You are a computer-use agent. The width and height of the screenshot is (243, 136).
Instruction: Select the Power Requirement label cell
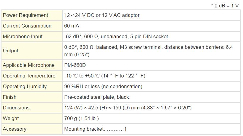[x=25, y=15]
